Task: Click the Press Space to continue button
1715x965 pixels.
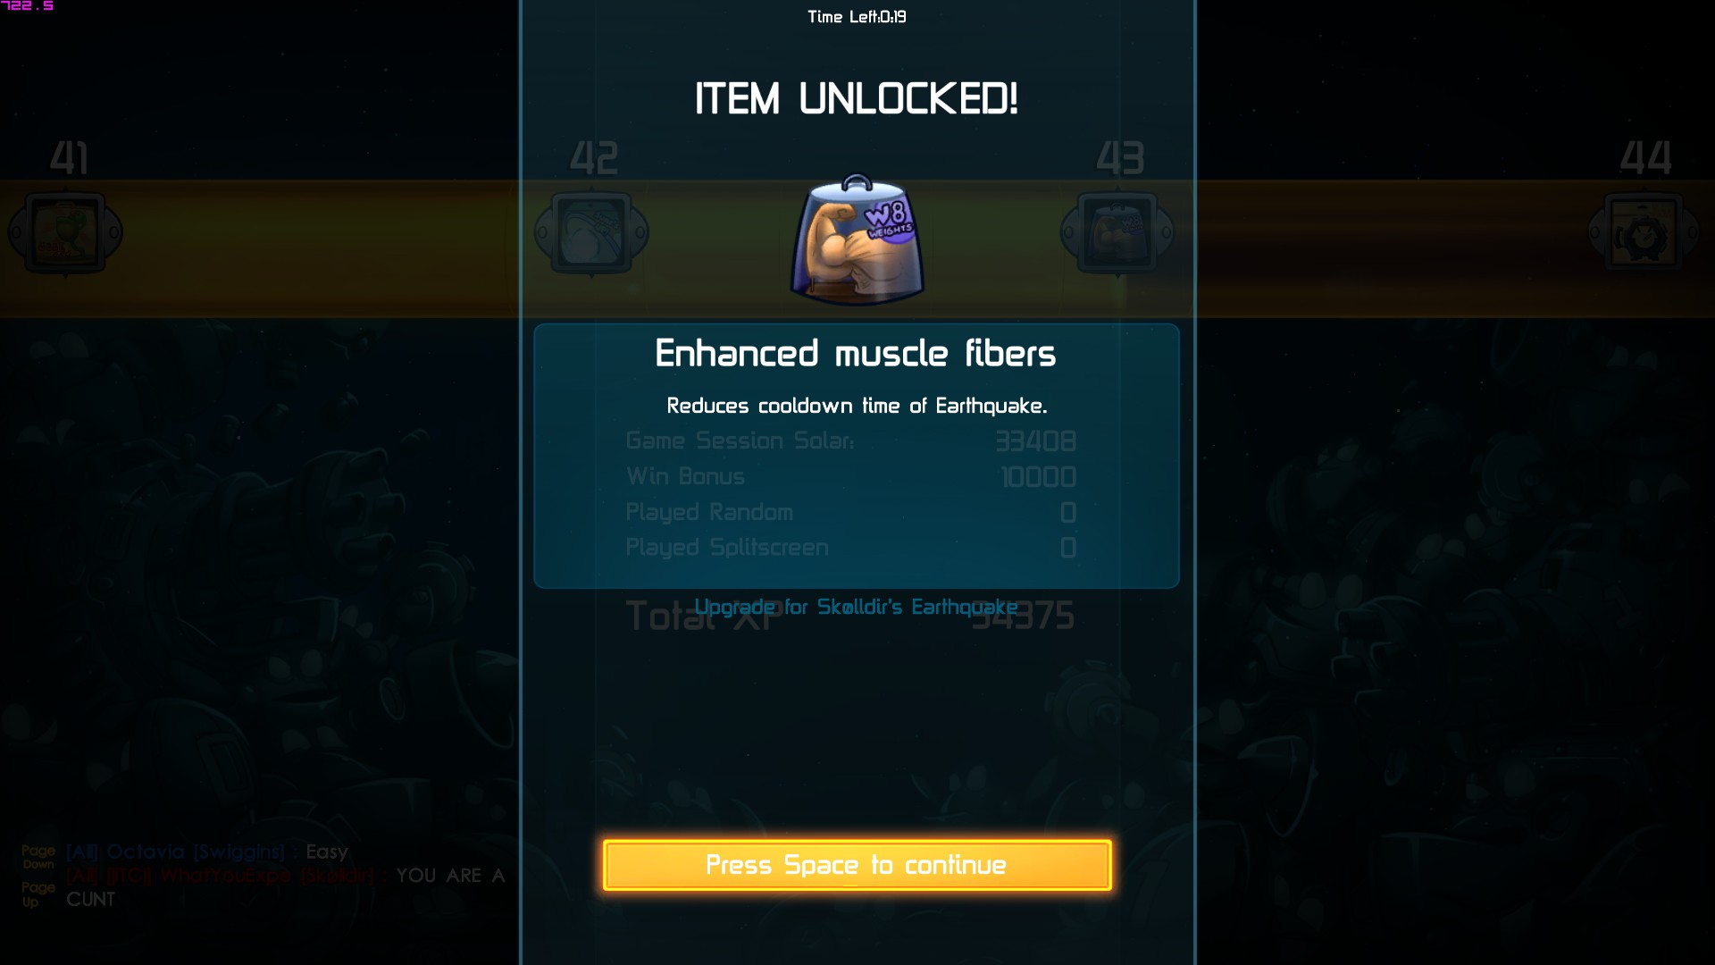Action: tap(857, 865)
